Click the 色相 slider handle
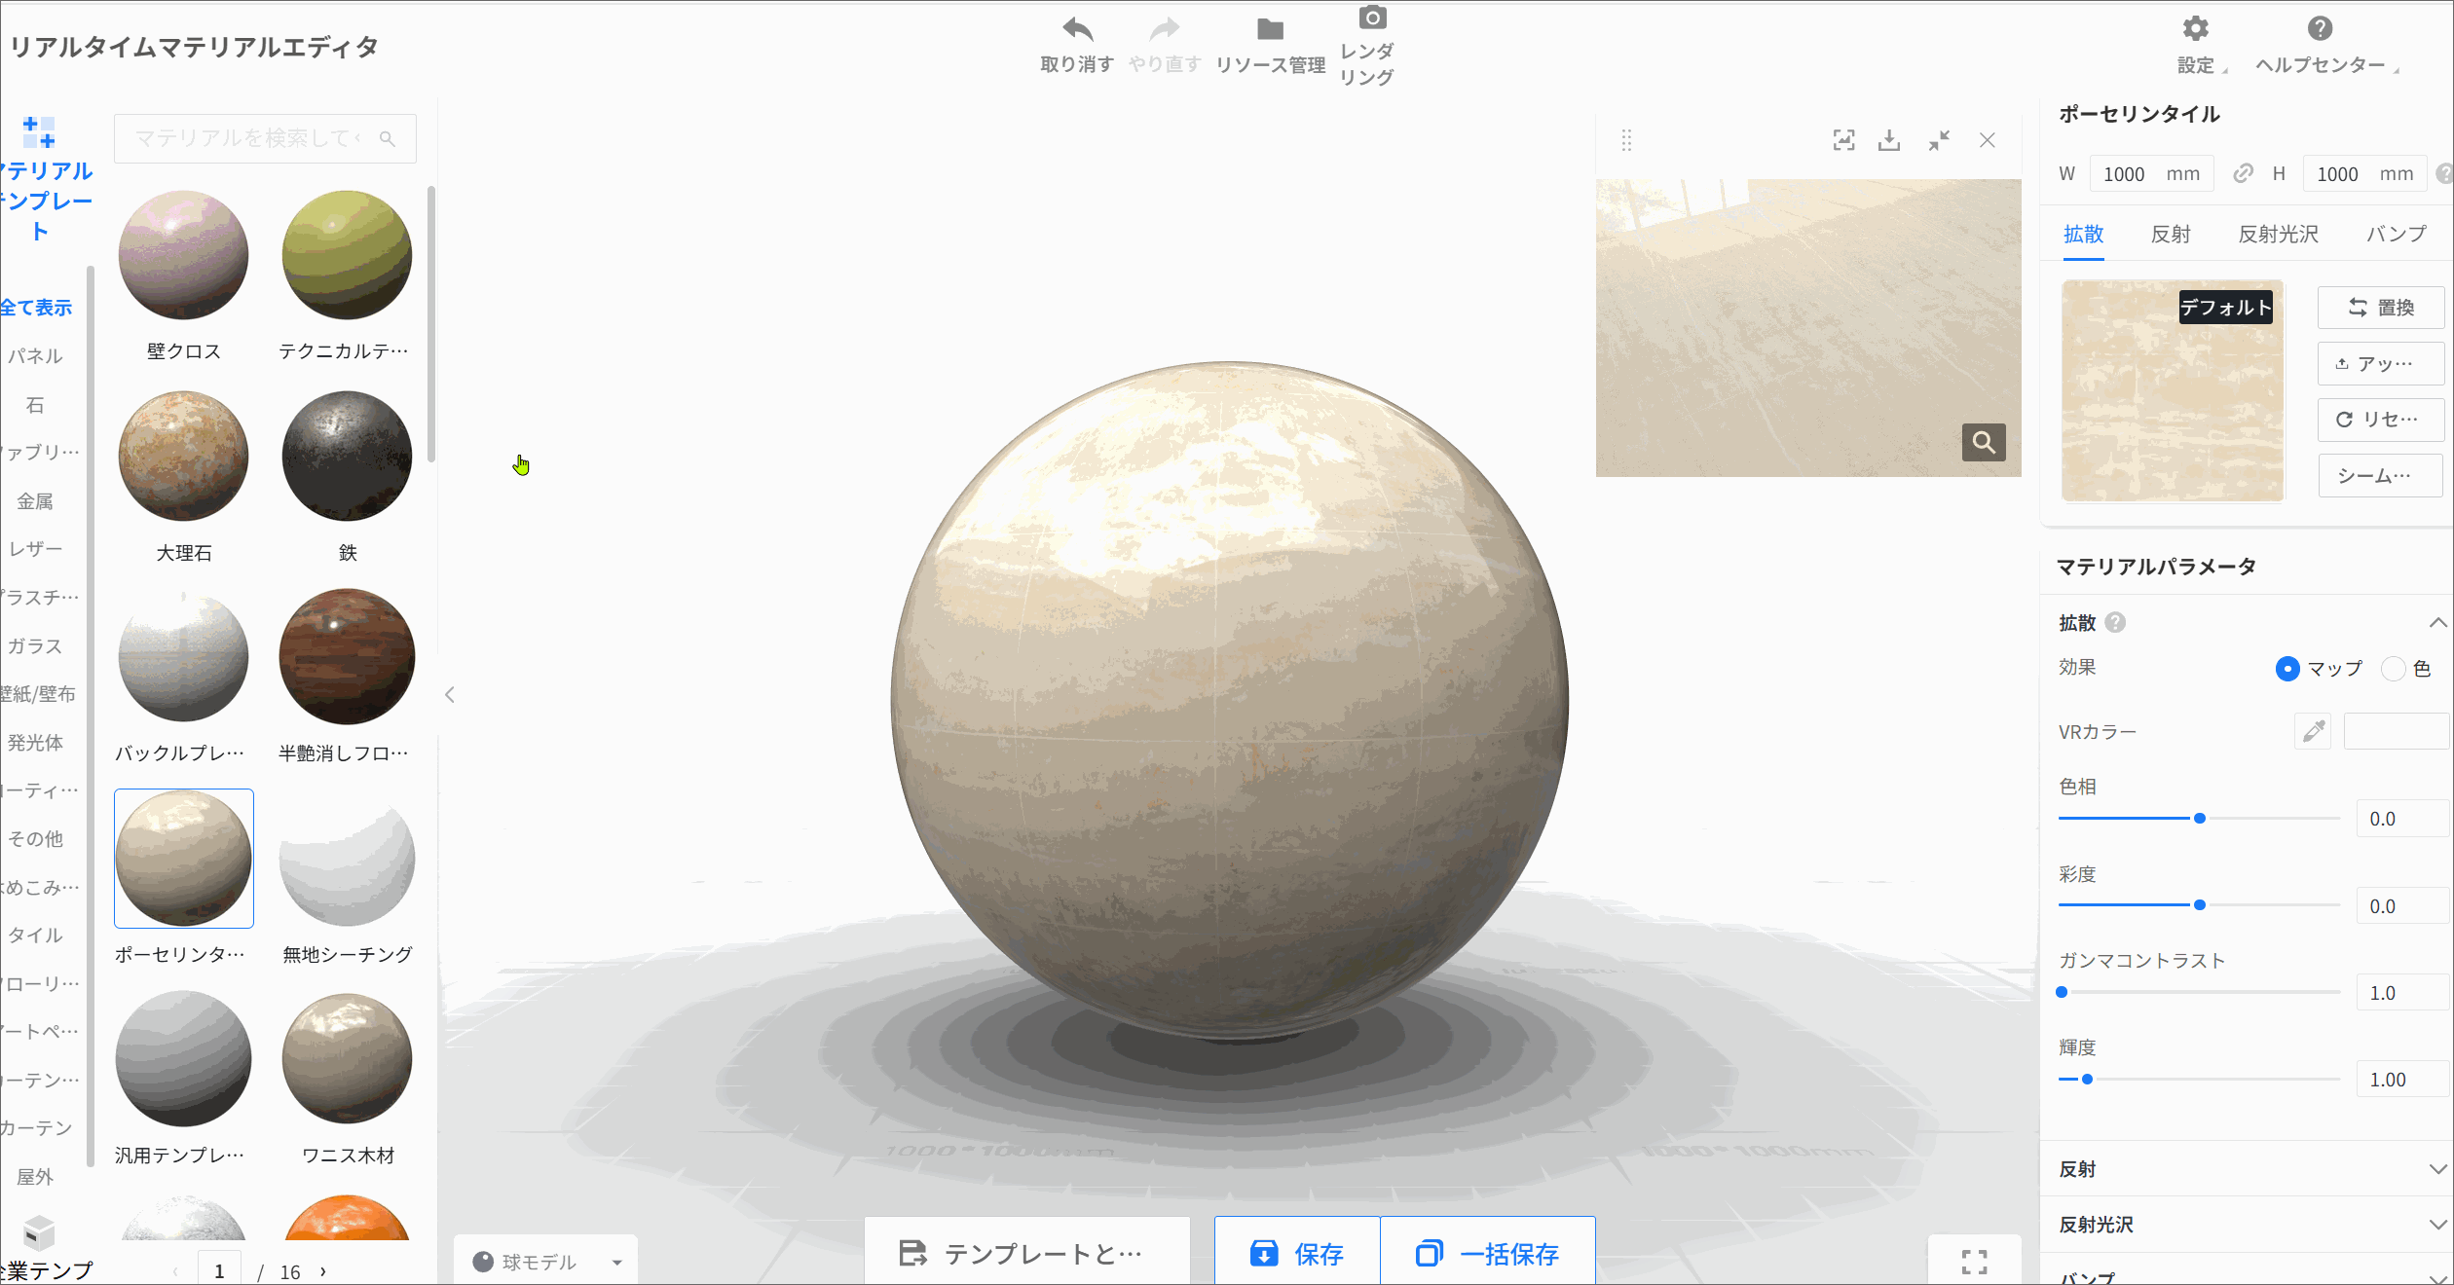This screenshot has width=2454, height=1285. [2199, 819]
